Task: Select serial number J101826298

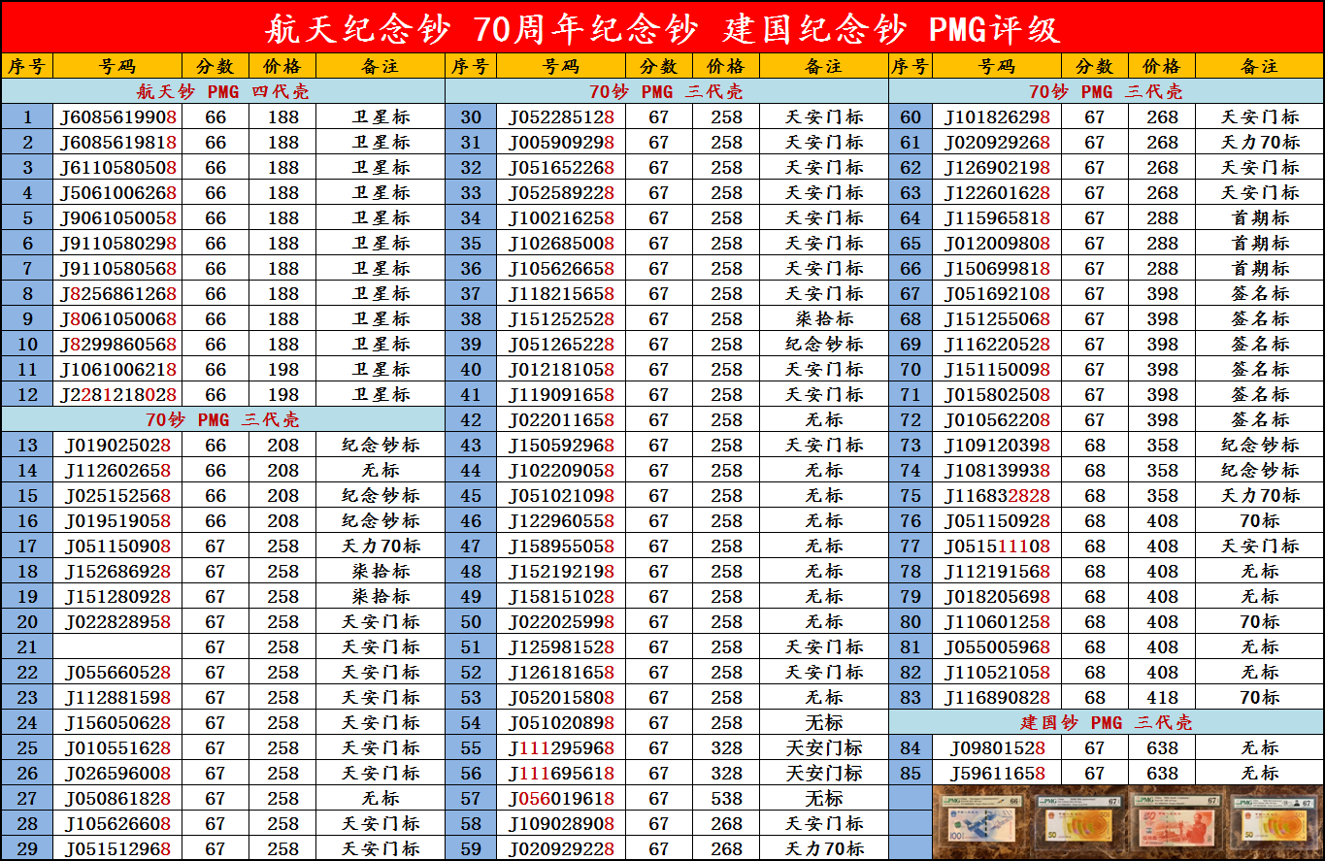Action: click(998, 116)
